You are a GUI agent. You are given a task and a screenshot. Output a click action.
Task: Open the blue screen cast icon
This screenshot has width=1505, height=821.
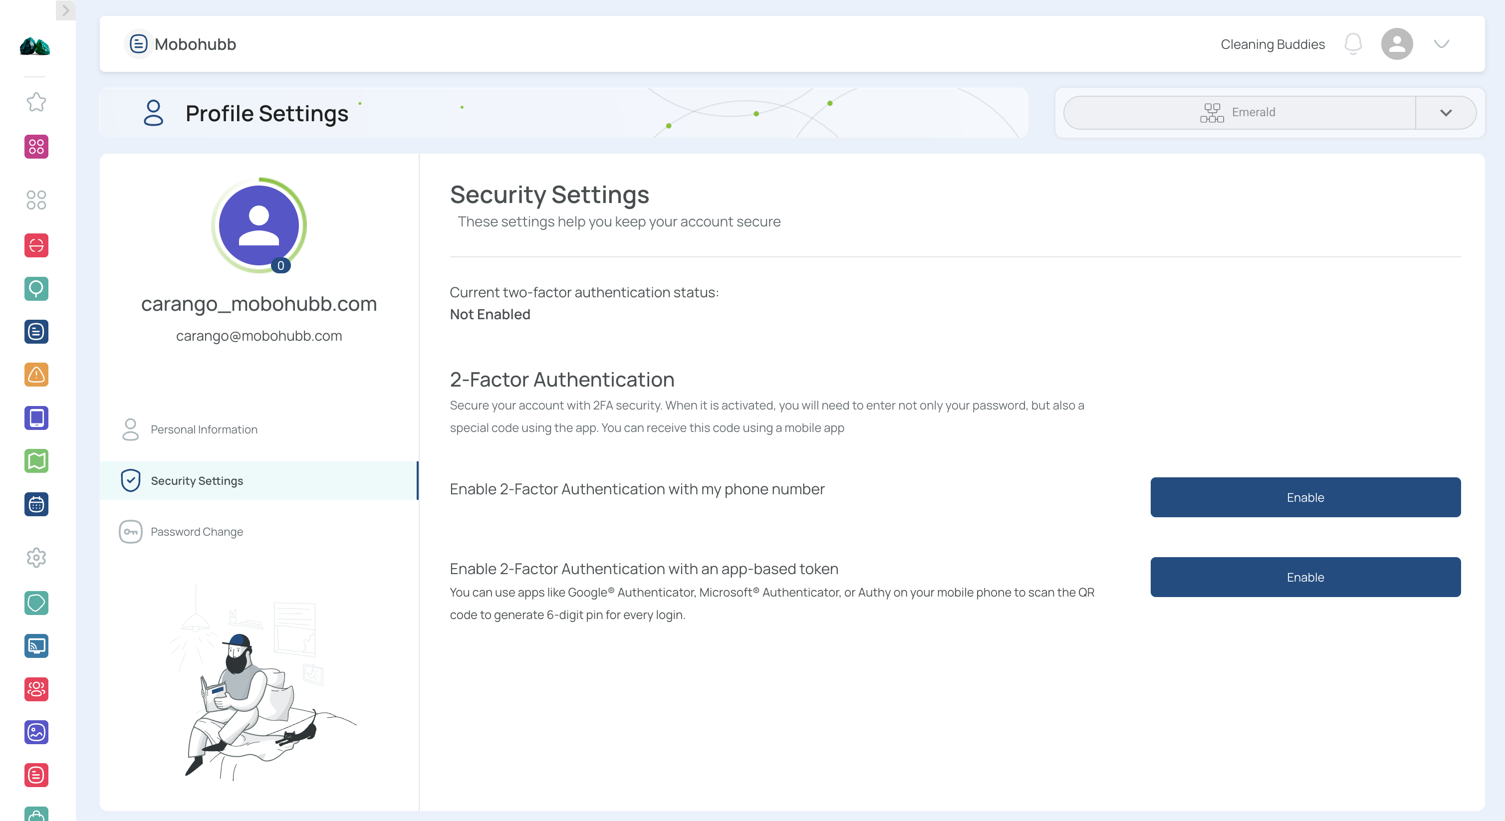point(36,646)
